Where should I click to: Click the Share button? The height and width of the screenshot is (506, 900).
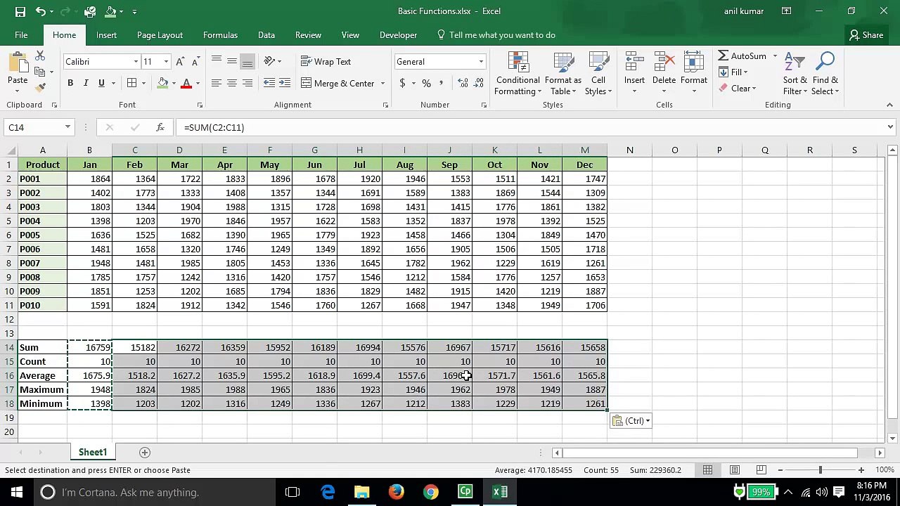(x=866, y=35)
